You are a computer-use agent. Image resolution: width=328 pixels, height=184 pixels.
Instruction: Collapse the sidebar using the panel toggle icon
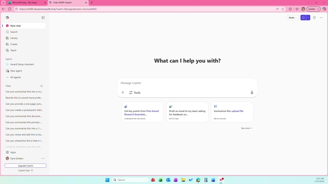(43, 18)
